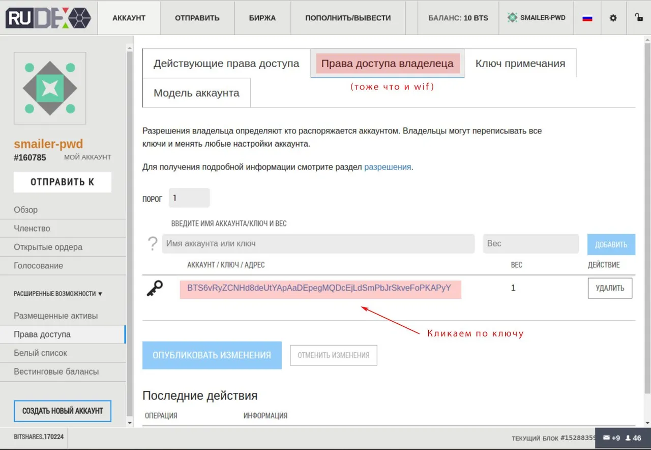
Task: Open the +9 mail notifications
Action: click(611, 438)
